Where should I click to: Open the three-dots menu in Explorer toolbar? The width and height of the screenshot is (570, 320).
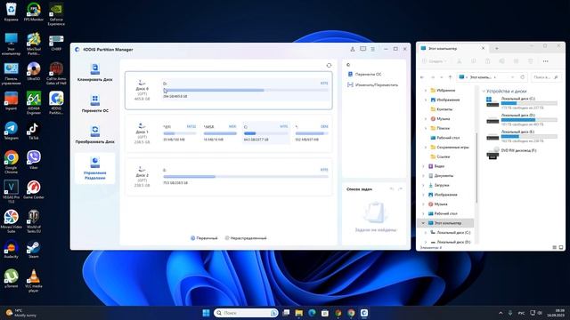pos(545,61)
